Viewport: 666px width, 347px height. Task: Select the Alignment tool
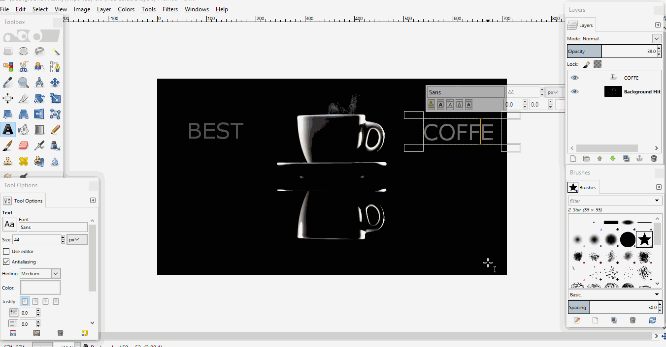8,98
